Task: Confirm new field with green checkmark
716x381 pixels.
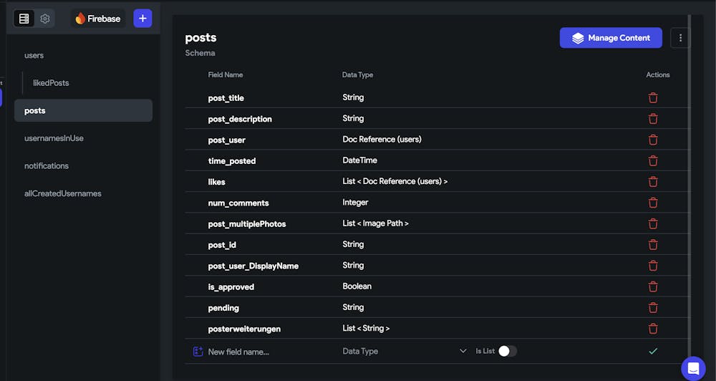Action: point(653,351)
